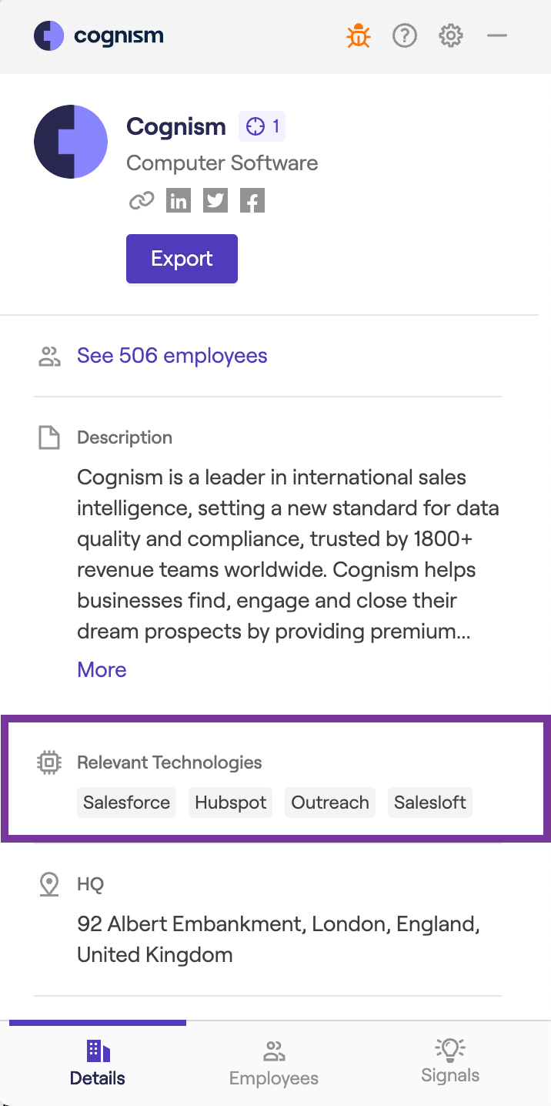Select the Details tab
551x1106 pixels.
point(98,1063)
